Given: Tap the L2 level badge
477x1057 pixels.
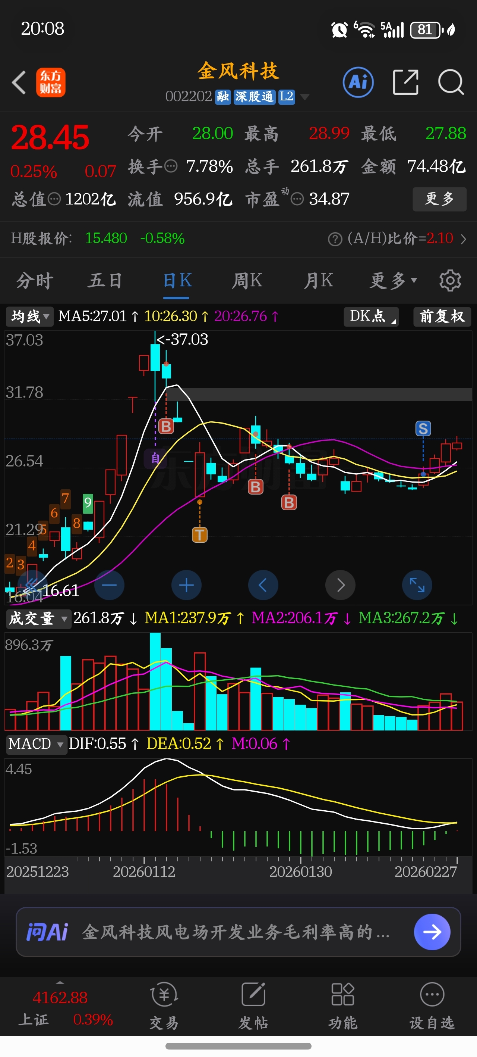Looking at the screenshot, I should coord(287,97).
